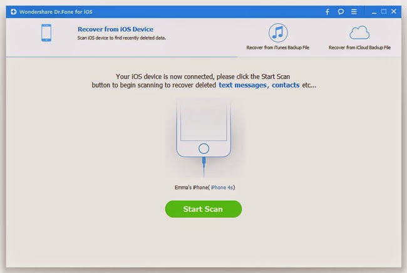Open the Facebook share icon
407x273 pixels.
(327, 12)
